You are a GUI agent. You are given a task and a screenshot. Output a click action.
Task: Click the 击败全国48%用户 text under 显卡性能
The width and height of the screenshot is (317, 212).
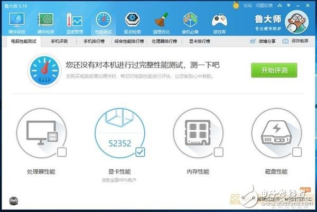[x=119, y=180]
